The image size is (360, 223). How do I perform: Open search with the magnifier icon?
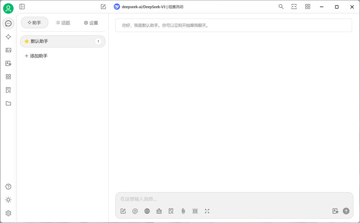(x=281, y=6)
